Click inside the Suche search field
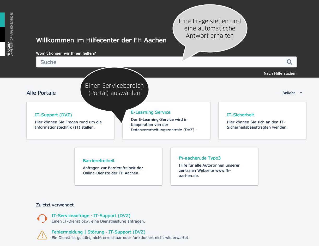Screen dimensions: 319x246 104,62
